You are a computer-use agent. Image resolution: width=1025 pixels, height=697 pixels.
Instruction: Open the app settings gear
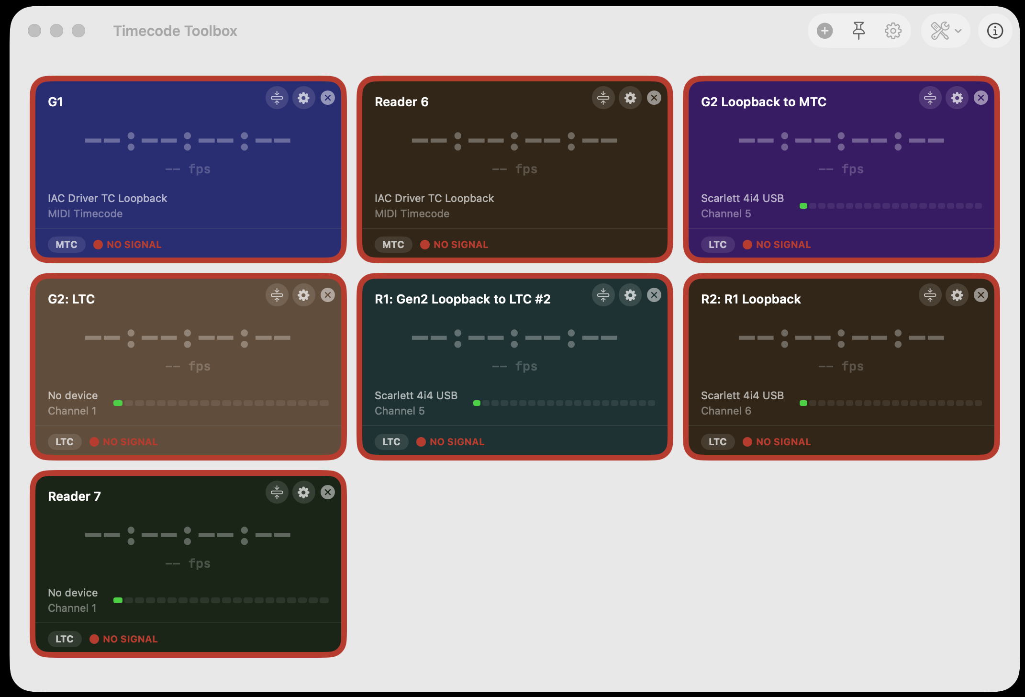(x=893, y=31)
